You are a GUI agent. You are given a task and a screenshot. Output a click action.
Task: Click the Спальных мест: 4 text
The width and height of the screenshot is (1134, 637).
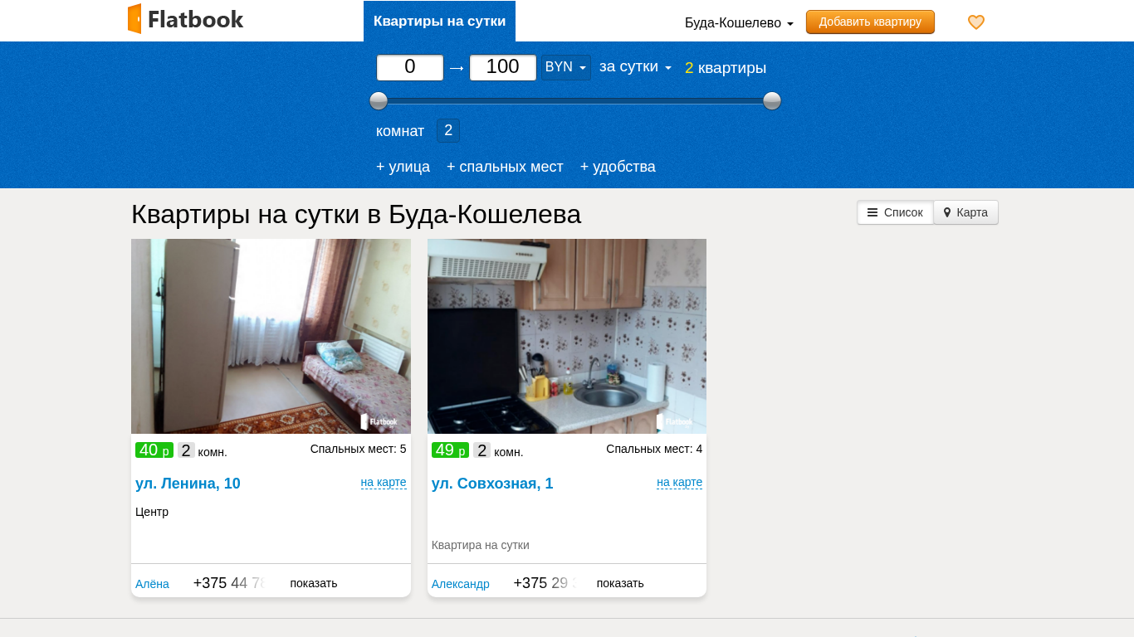pyautogui.click(x=654, y=449)
